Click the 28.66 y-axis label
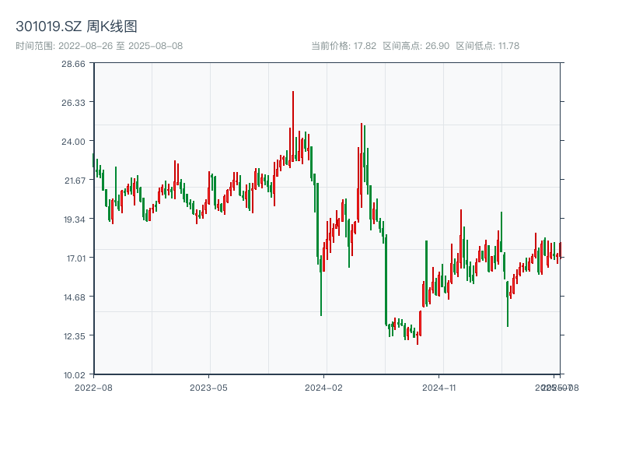The height and width of the screenshot is (467, 622). pyautogui.click(x=73, y=64)
